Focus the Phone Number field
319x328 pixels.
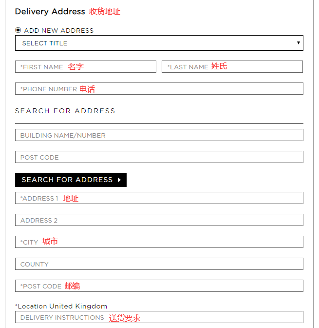(159, 89)
